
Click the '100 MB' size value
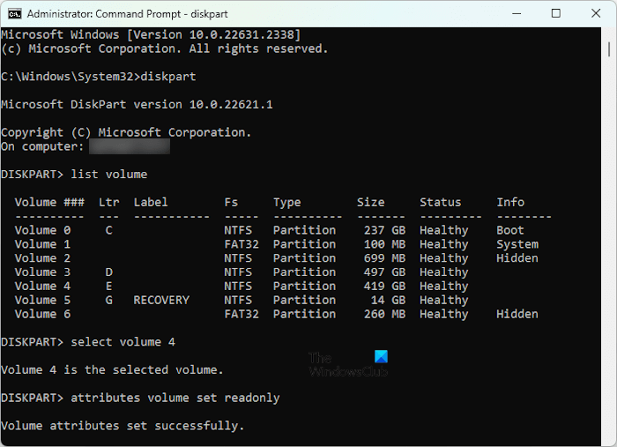(384, 244)
